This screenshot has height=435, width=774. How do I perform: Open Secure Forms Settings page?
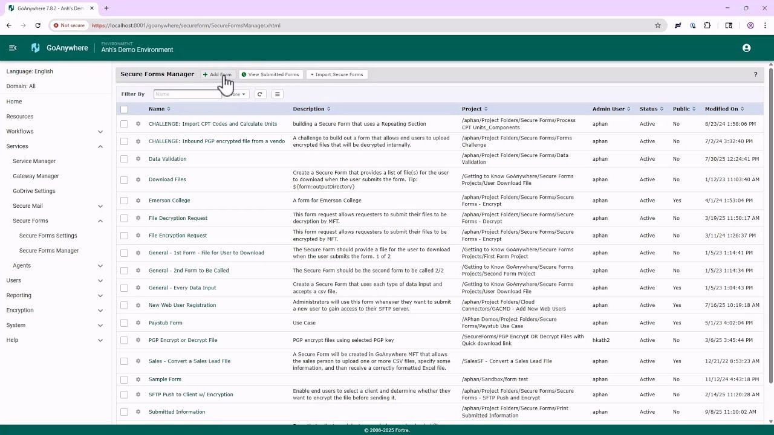pyautogui.click(x=48, y=236)
